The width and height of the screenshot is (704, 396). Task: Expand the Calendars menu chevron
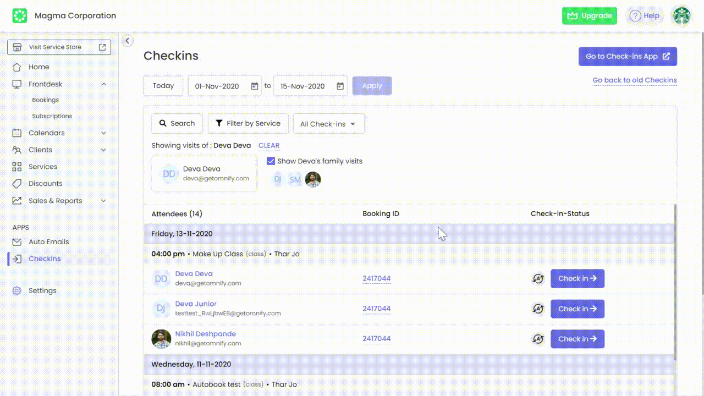tap(103, 133)
